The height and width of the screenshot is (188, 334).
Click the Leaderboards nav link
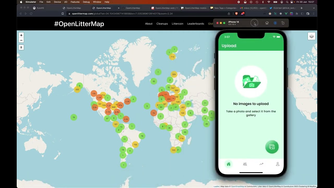click(x=196, y=24)
